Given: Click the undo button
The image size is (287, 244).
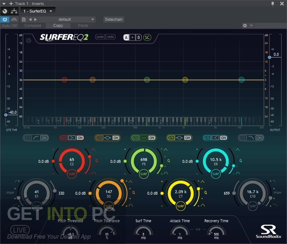Looking at the screenshot, I should tap(100, 37).
